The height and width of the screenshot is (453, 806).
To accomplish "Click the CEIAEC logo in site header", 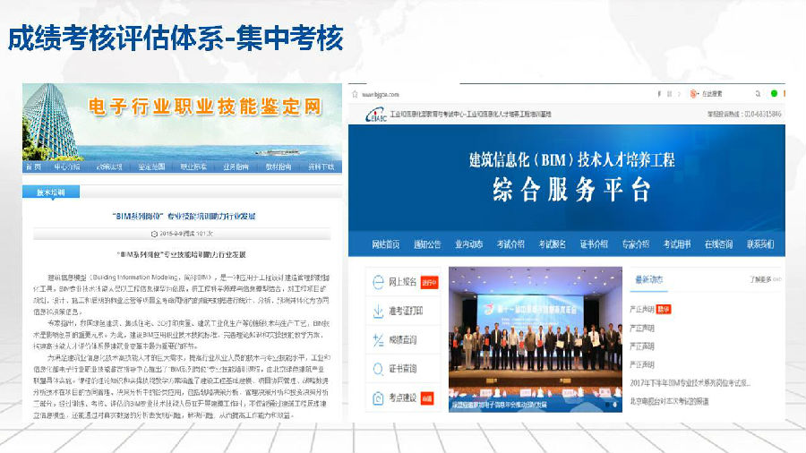I will (376, 115).
